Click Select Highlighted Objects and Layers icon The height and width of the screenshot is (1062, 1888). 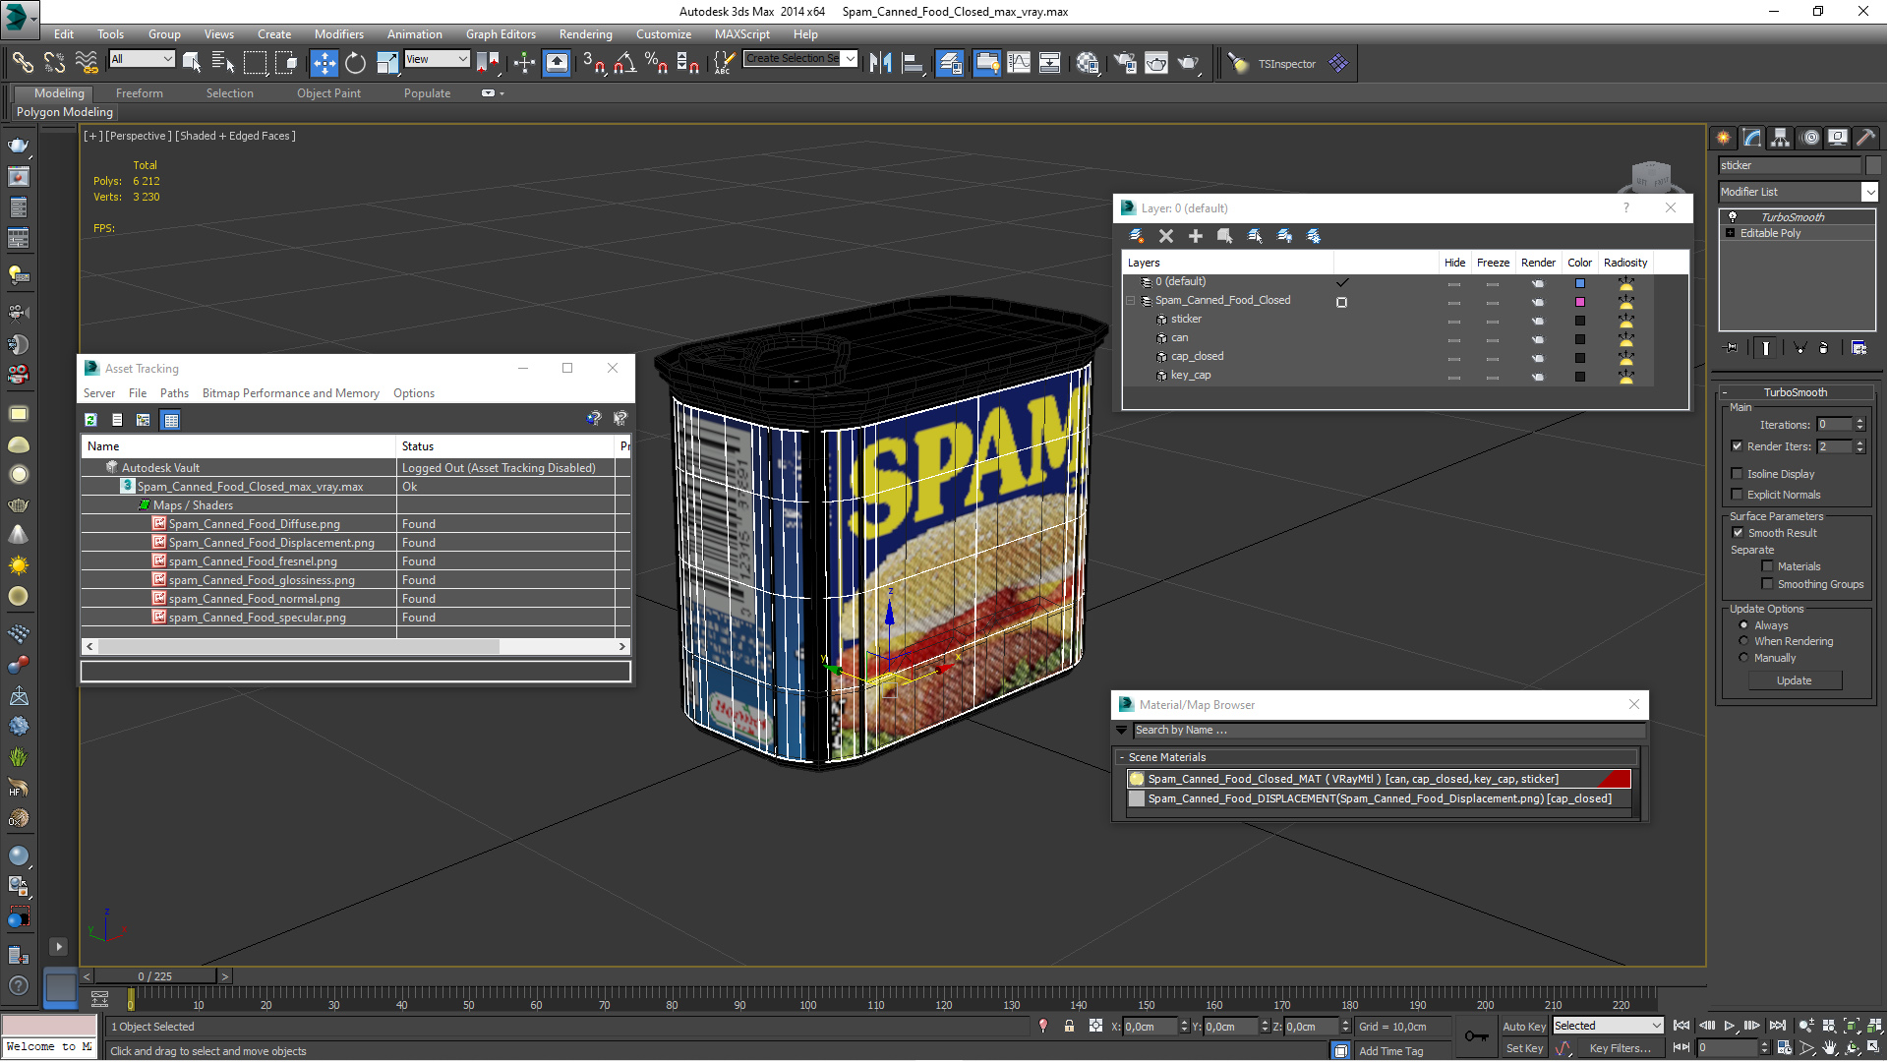coord(1225,236)
